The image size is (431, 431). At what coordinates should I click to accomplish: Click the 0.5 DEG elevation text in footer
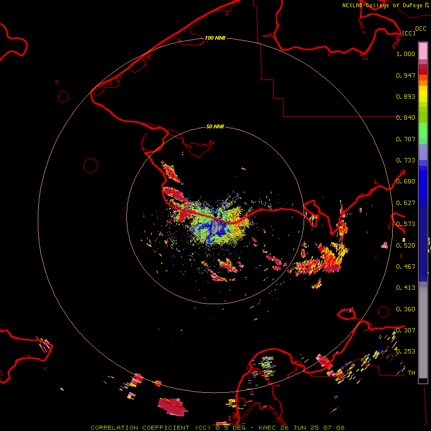(231, 428)
